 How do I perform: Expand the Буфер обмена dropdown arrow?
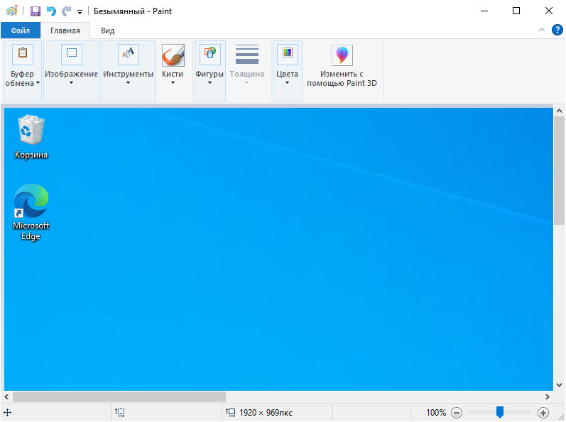[x=38, y=83]
